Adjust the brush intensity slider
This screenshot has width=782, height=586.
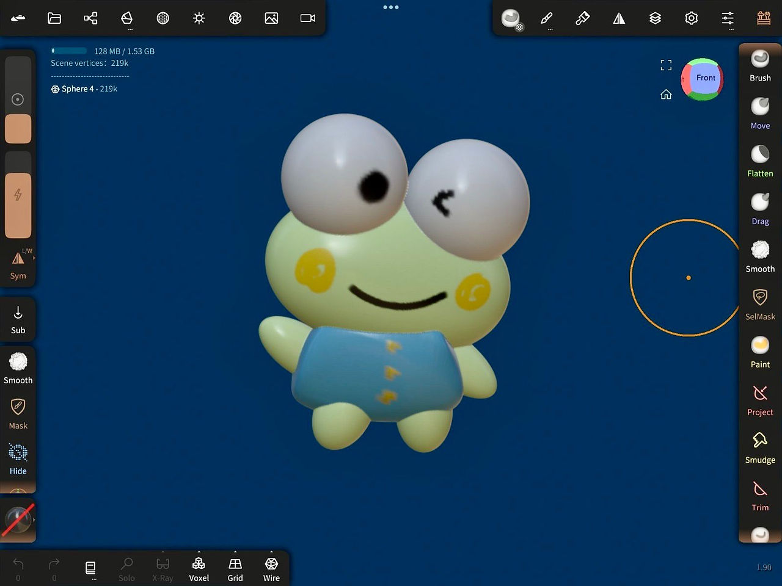(18, 195)
